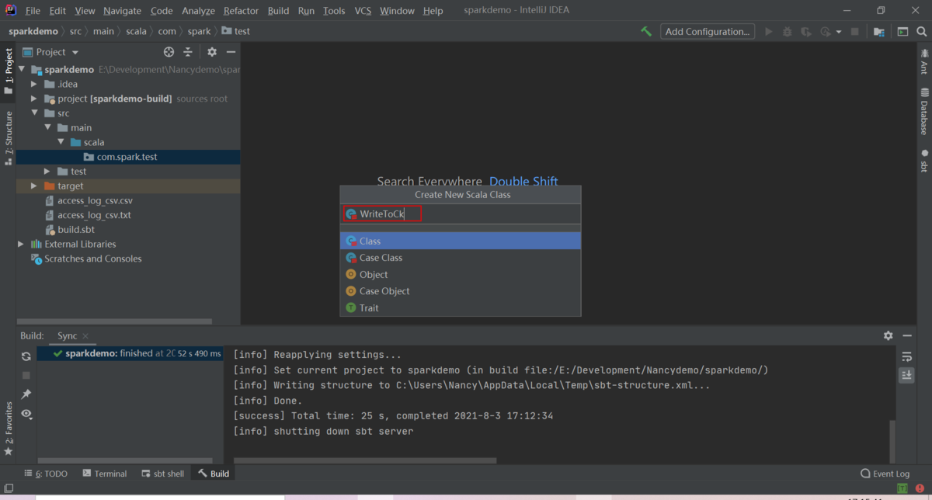Click the class name input field

point(460,214)
